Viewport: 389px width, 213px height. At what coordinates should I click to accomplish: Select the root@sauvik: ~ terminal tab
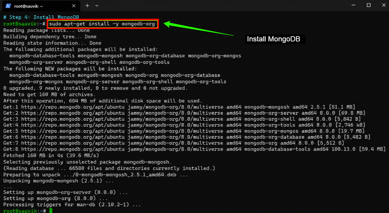coord(41,6)
